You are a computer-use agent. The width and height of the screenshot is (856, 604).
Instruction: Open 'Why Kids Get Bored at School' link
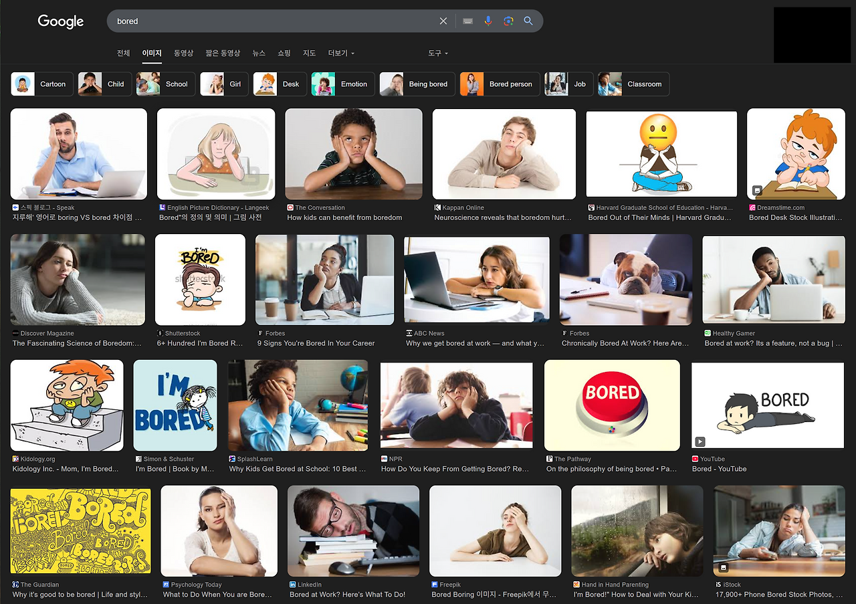[298, 469]
